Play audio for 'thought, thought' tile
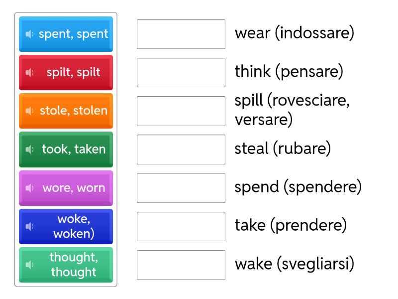 (x=29, y=265)
